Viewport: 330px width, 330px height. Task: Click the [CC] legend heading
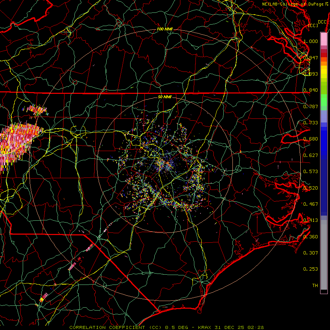click(313, 25)
